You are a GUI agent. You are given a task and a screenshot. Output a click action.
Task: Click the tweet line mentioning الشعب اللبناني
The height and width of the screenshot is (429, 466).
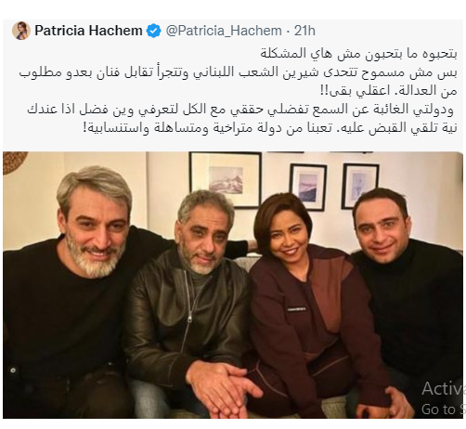pyautogui.click(x=239, y=72)
